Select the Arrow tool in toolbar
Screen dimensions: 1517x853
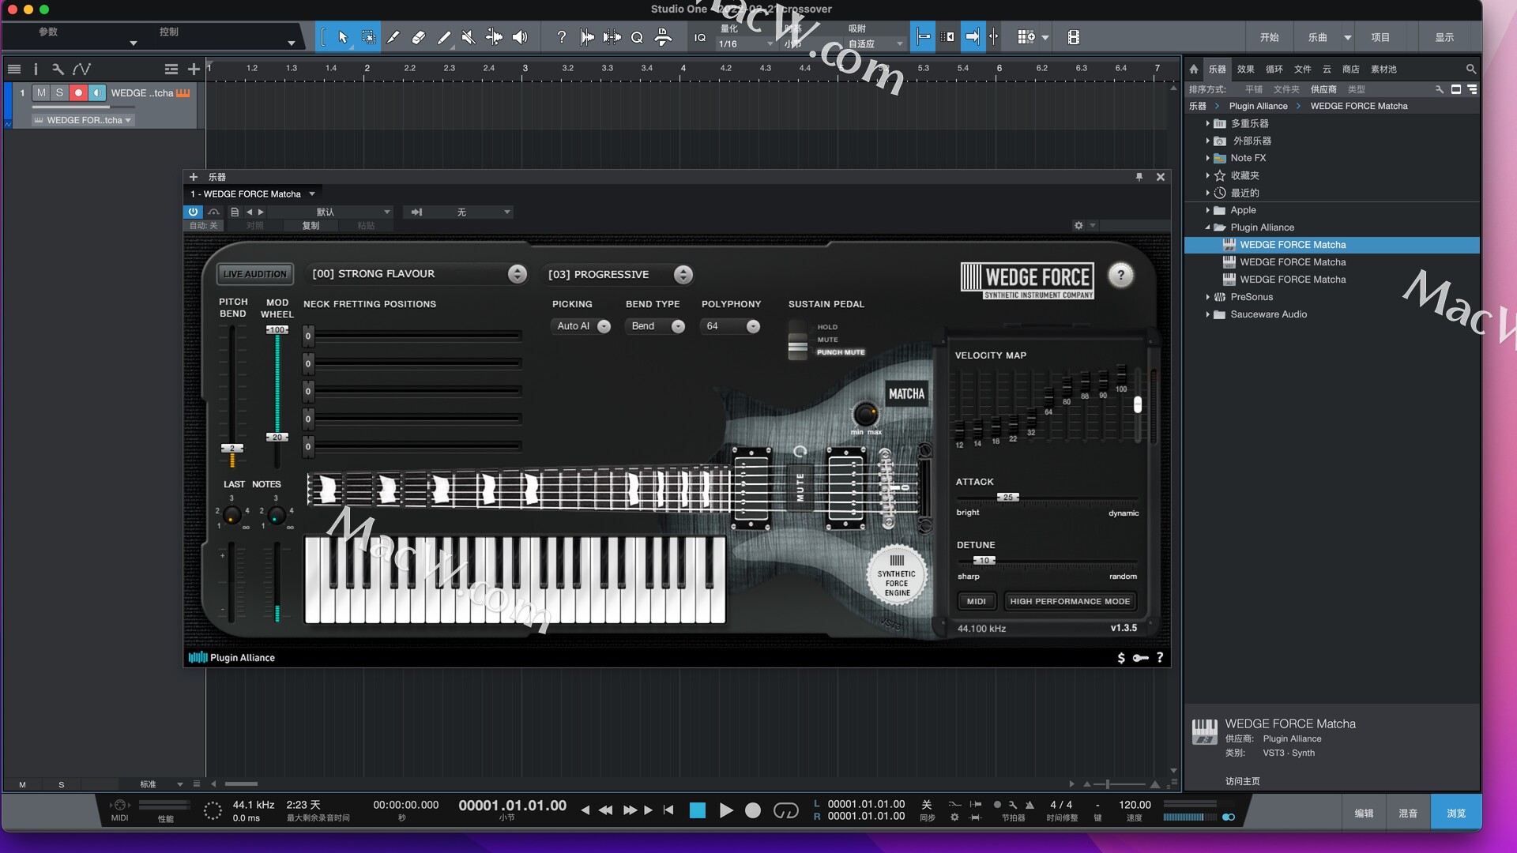pyautogui.click(x=343, y=37)
